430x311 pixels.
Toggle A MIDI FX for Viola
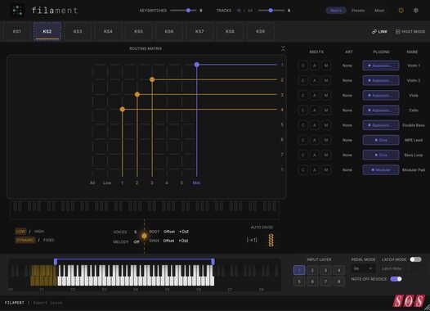[315, 95]
